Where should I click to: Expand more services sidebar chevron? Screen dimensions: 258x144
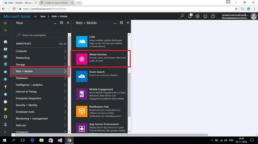click(x=5, y=132)
